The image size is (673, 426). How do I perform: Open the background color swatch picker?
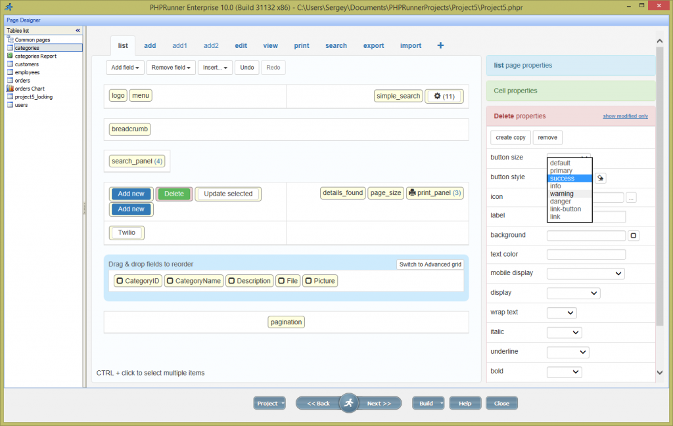pyautogui.click(x=633, y=235)
